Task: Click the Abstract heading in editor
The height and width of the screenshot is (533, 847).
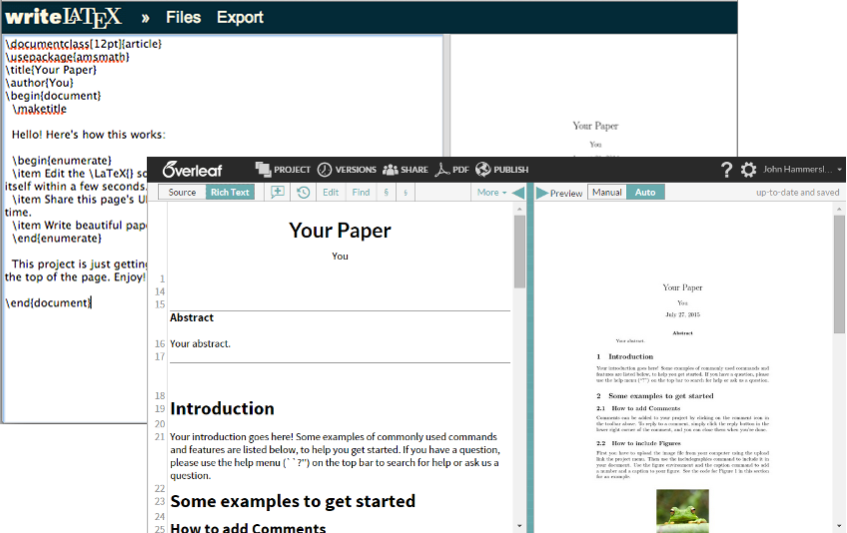Action: tap(192, 317)
